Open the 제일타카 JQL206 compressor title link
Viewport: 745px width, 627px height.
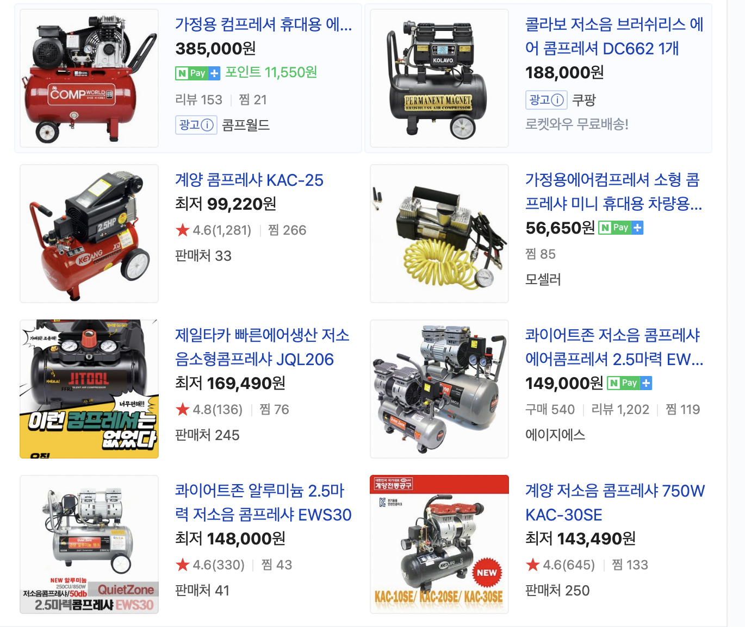click(262, 347)
